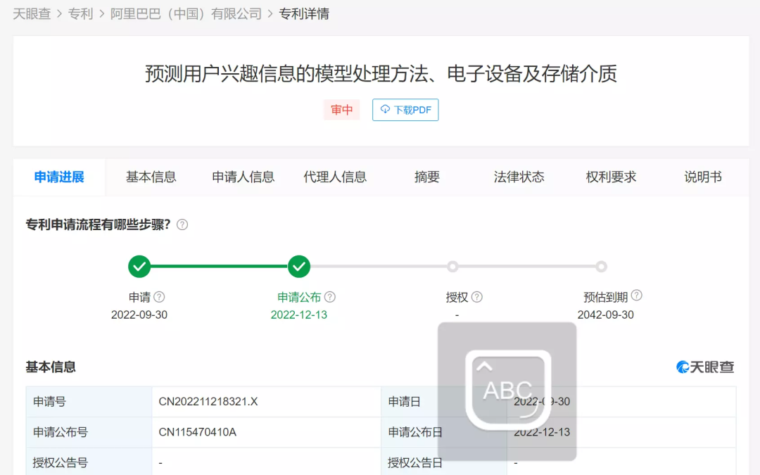Click the 审中 status badge

click(x=341, y=110)
